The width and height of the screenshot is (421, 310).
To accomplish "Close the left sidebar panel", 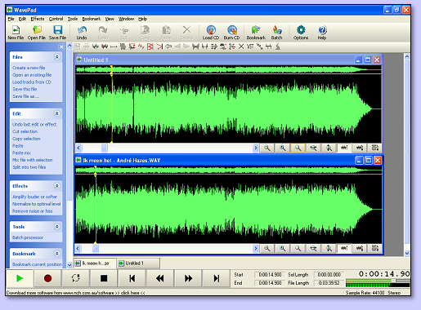I will tap(61, 46).
